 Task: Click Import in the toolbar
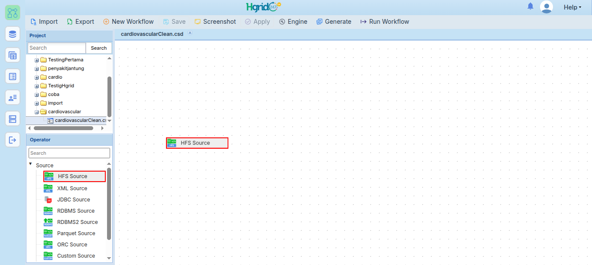click(x=44, y=22)
